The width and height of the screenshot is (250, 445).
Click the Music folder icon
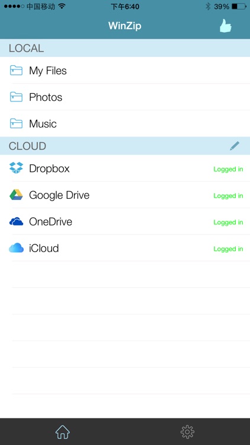tap(16, 123)
